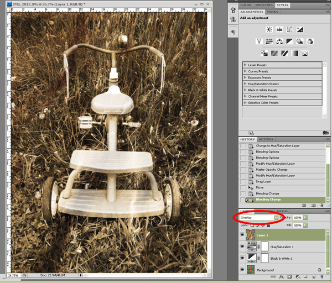Screen dimensions: 332x283
Task: Click the Drag Layer history entry
Action: (264, 181)
